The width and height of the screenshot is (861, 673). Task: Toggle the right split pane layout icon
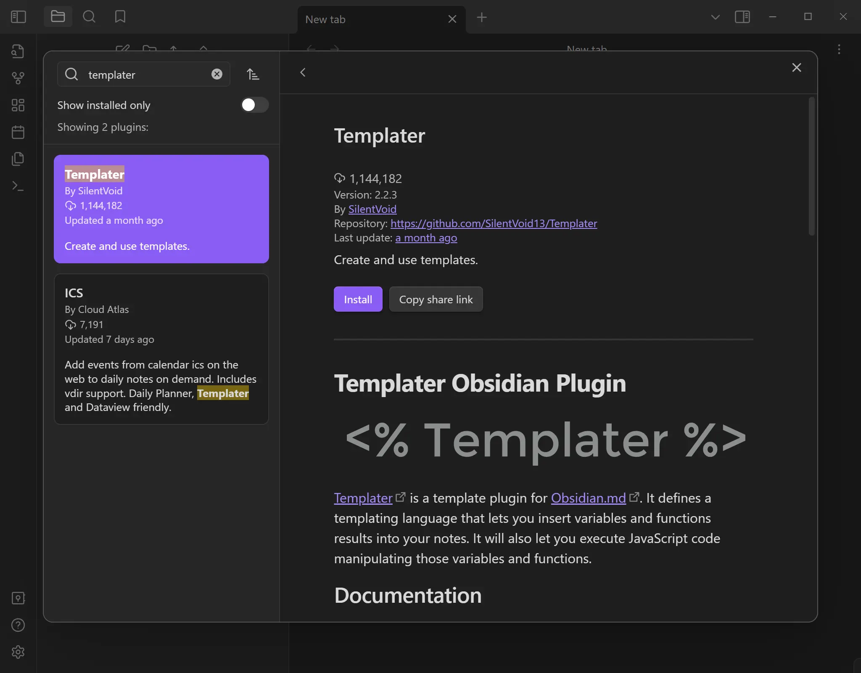point(743,17)
